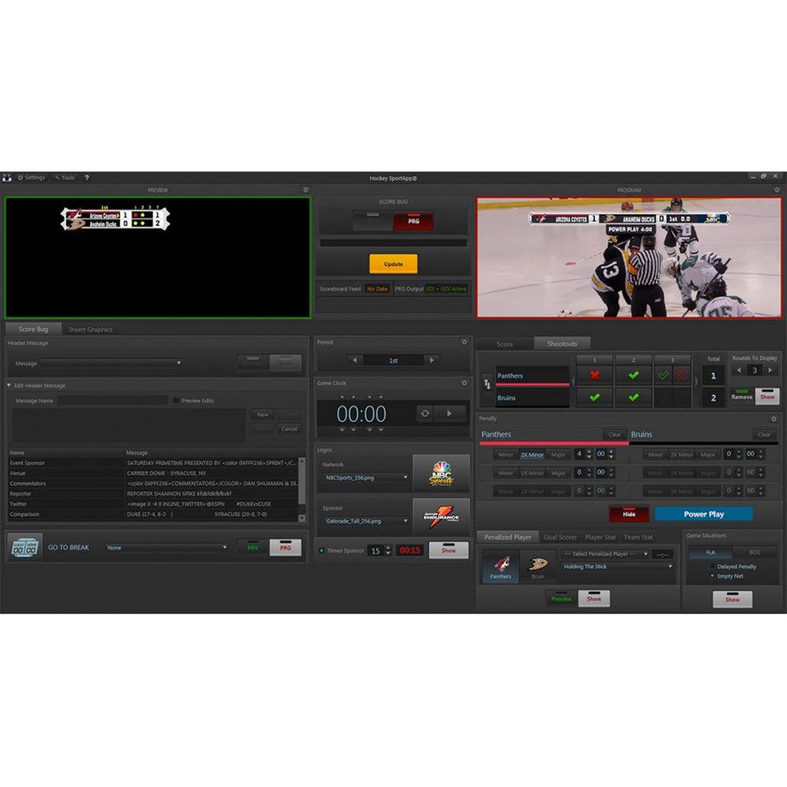Switch to the Insert Graphics tab
787x787 pixels.
tap(91, 330)
